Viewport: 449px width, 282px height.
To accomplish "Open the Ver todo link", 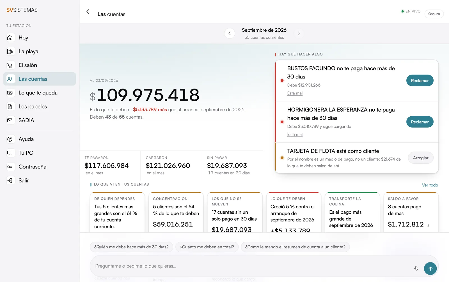I will 430,185.
